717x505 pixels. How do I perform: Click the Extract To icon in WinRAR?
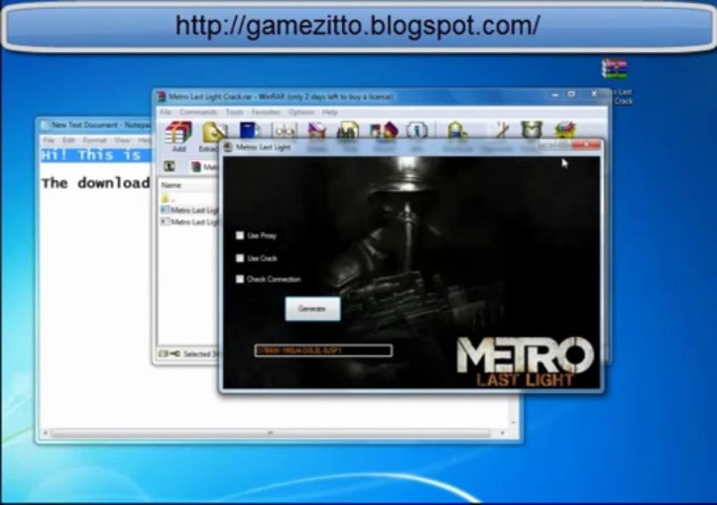tap(214, 133)
